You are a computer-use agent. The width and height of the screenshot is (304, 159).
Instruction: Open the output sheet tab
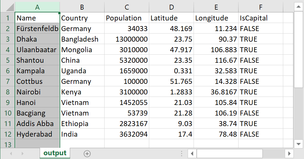tap(55, 153)
